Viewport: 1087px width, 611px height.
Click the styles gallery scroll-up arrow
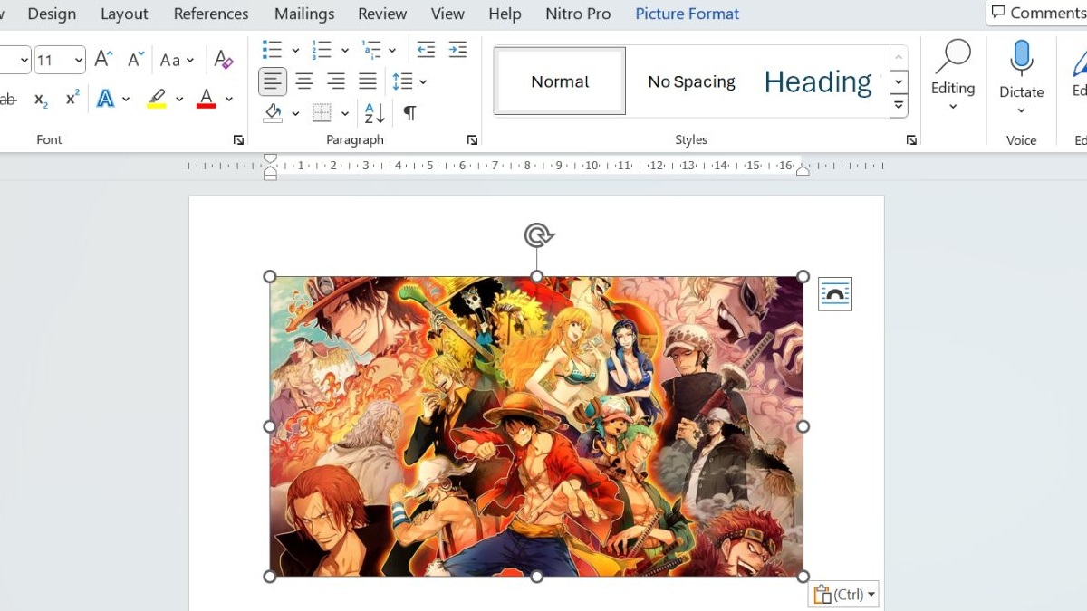pyautogui.click(x=899, y=58)
